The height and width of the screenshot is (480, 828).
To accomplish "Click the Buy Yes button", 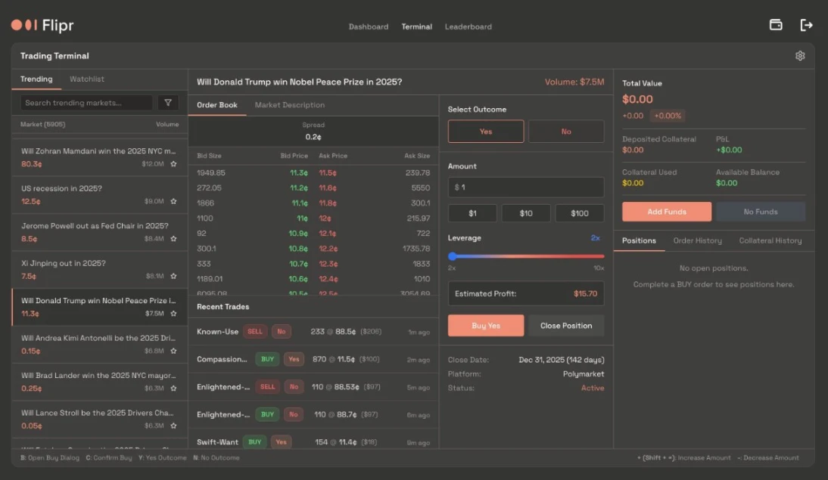I will (x=486, y=326).
